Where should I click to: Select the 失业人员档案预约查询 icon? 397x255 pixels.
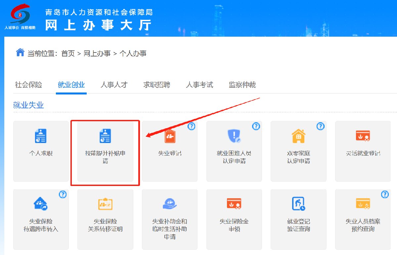[x=363, y=204]
